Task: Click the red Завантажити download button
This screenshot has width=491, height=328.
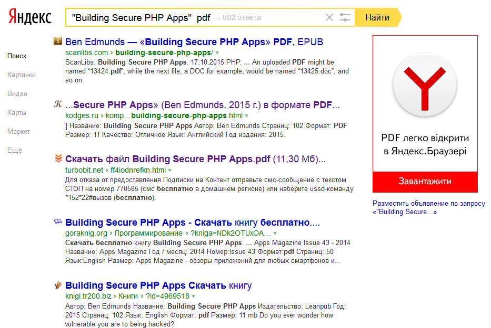Action: [425, 182]
